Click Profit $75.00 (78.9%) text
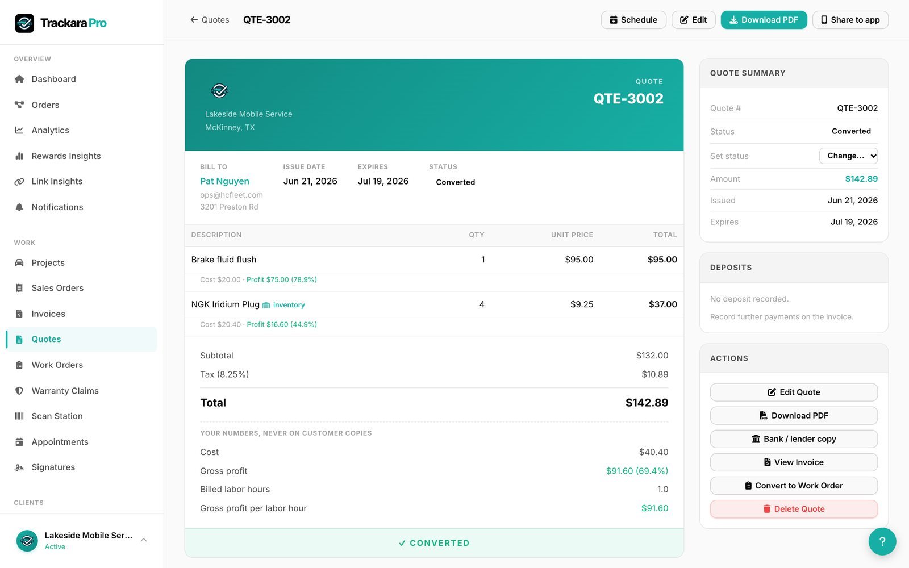The height and width of the screenshot is (568, 909). click(x=282, y=279)
